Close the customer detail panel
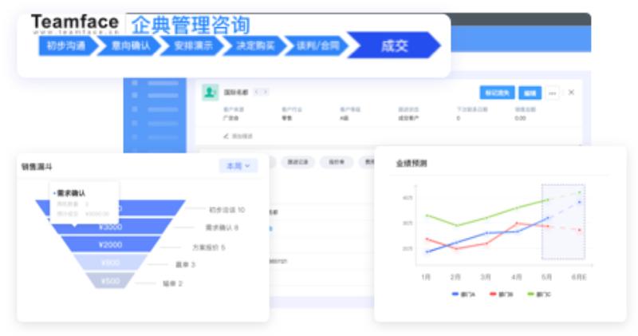The width and height of the screenshot is (638, 336). tap(571, 93)
